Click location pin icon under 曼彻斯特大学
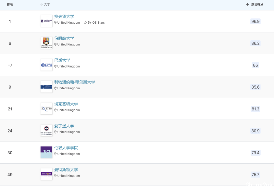 pos(55,176)
